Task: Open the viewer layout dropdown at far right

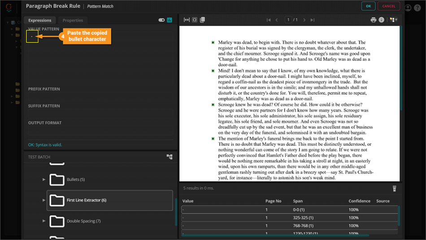Action: [x=394, y=20]
